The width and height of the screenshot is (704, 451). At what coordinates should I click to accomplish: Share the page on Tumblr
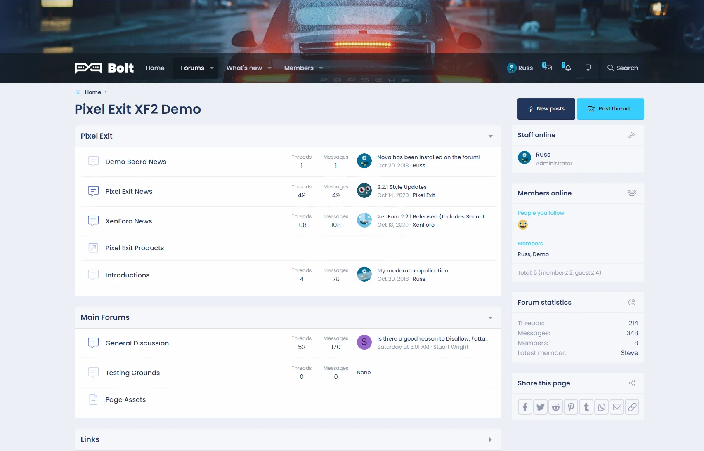pos(586,407)
